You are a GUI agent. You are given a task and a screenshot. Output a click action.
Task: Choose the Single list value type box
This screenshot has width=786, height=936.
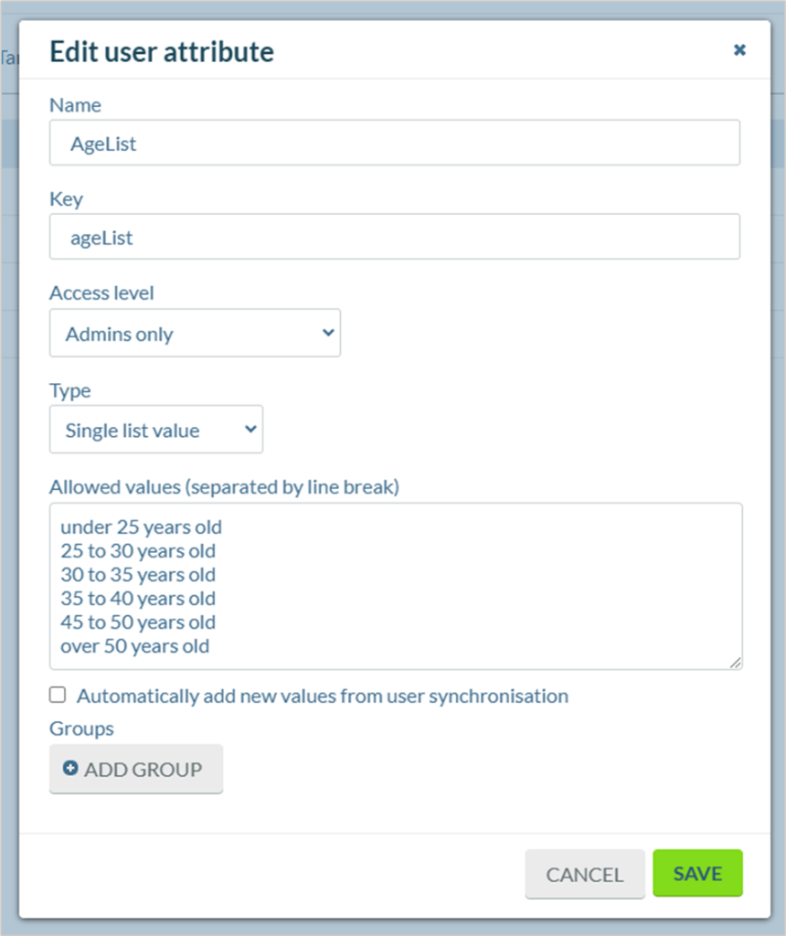(156, 430)
